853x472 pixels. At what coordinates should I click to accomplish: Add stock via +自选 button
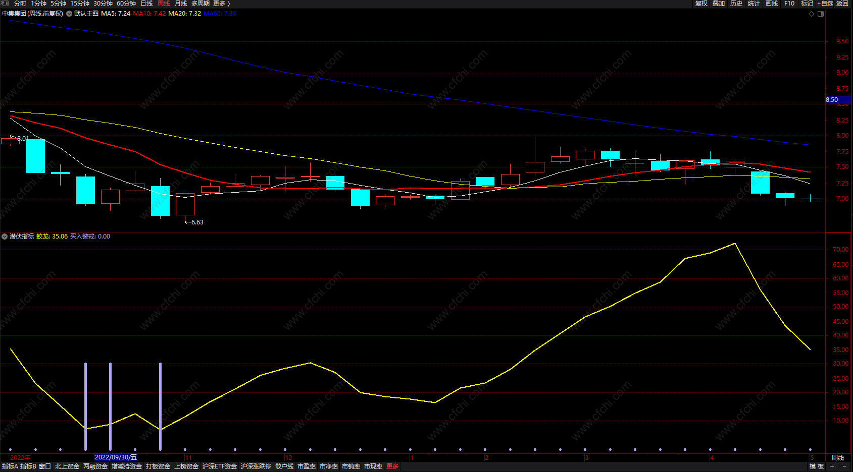pos(825,4)
